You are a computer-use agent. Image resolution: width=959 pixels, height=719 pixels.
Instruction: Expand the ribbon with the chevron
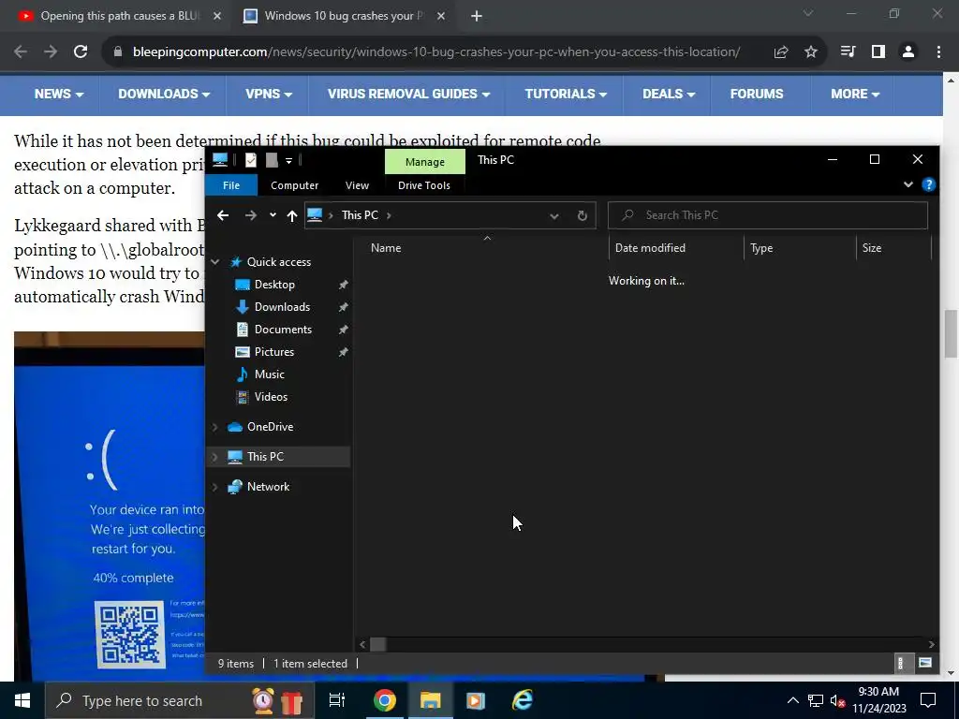908,184
